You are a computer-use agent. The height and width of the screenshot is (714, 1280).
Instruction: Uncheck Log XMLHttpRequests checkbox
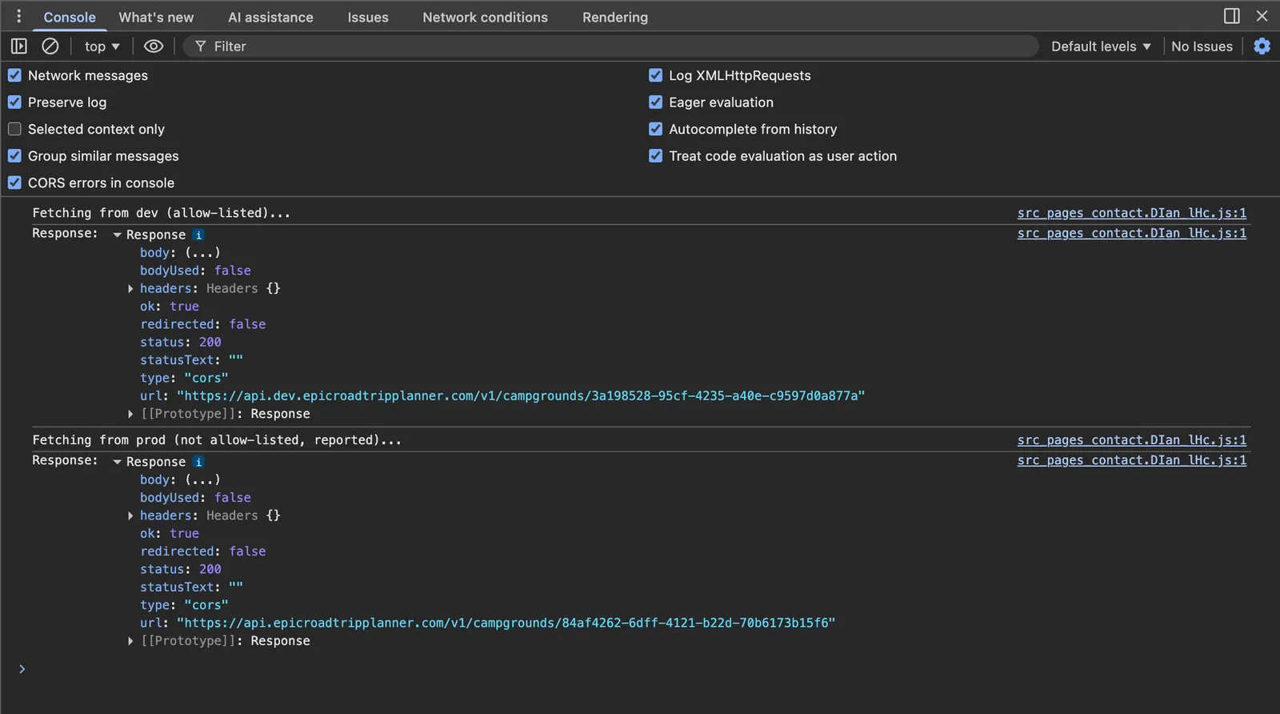point(655,75)
